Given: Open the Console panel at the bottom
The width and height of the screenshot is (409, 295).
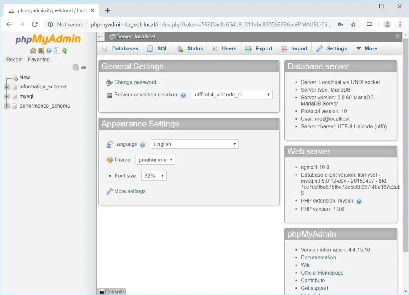Looking at the screenshot, I should (111, 291).
